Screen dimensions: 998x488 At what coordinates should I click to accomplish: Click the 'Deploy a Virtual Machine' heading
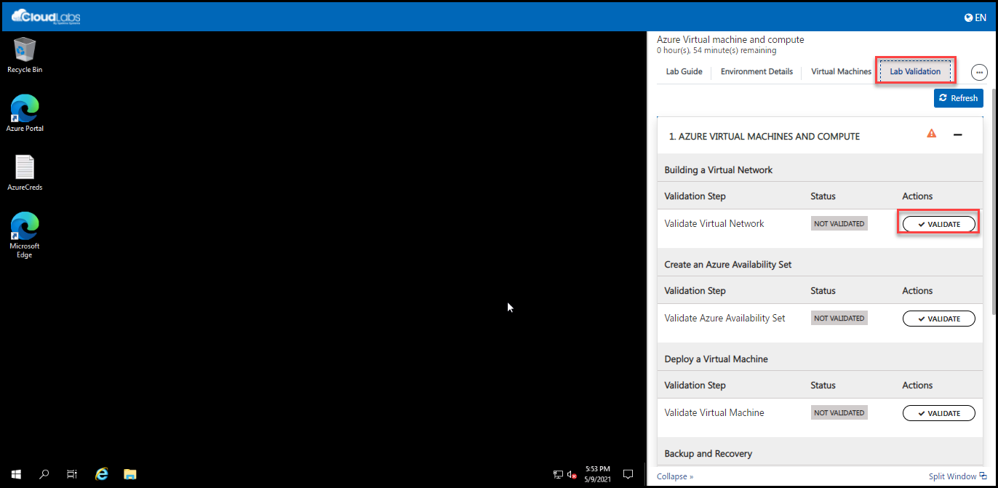[x=716, y=359]
